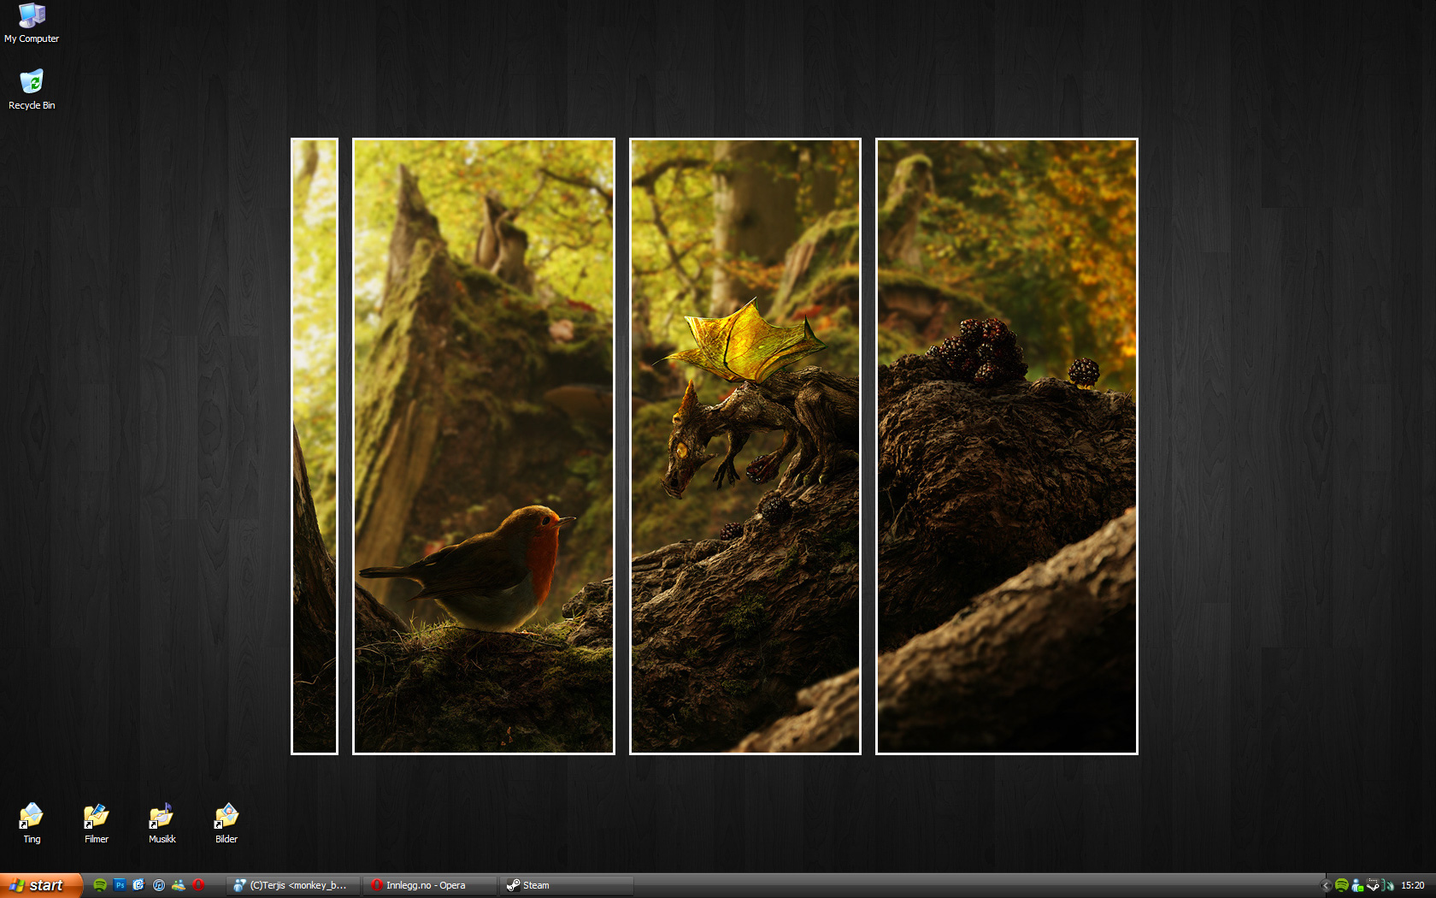Open the Start menu
The height and width of the screenshot is (898, 1436).
coord(41,885)
